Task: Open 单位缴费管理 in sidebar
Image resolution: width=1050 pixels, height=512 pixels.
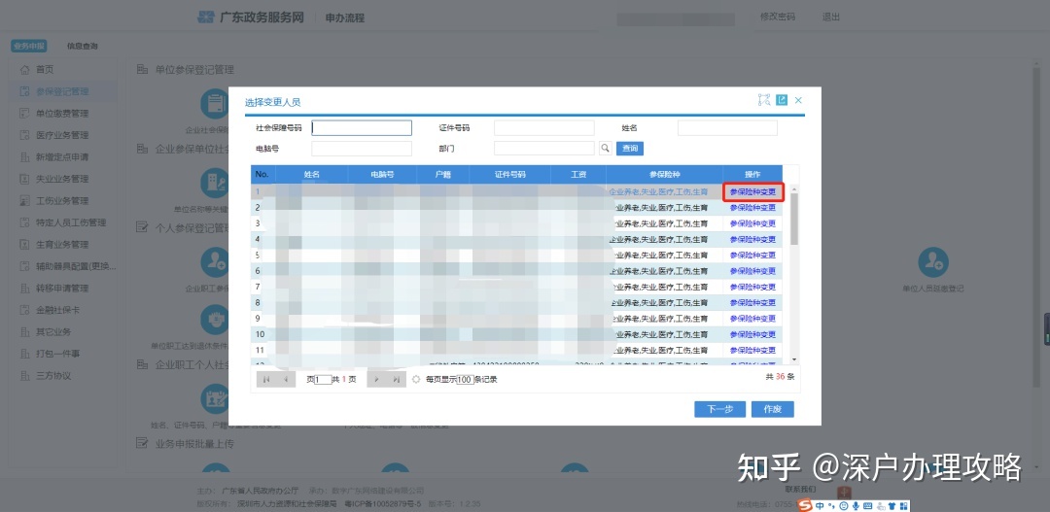Action: [62, 114]
